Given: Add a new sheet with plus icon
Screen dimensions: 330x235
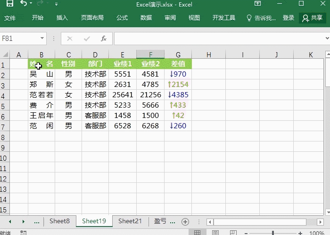Looking at the screenshot, I should pos(185,221).
